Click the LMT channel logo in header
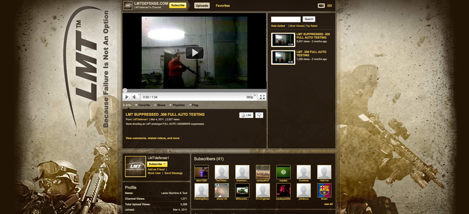Viewport: 469px width, 214px height. (128, 5)
